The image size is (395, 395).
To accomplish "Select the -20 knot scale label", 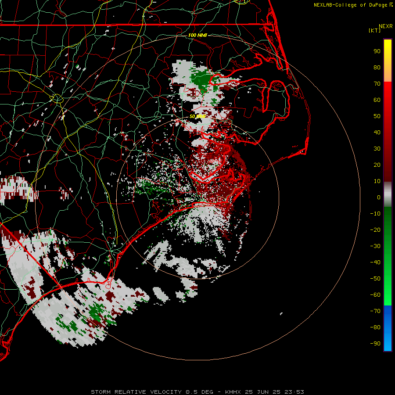I will (x=375, y=230).
